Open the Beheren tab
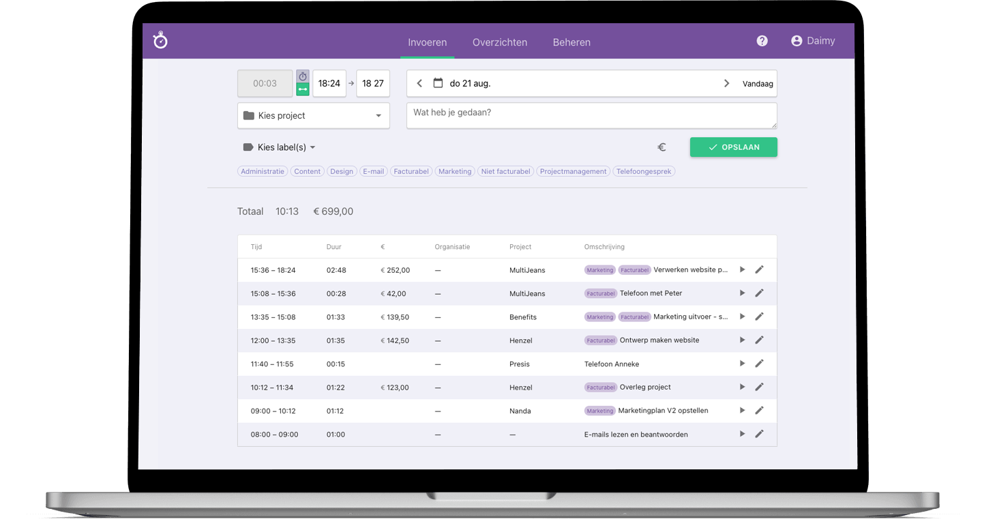 click(571, 42)
